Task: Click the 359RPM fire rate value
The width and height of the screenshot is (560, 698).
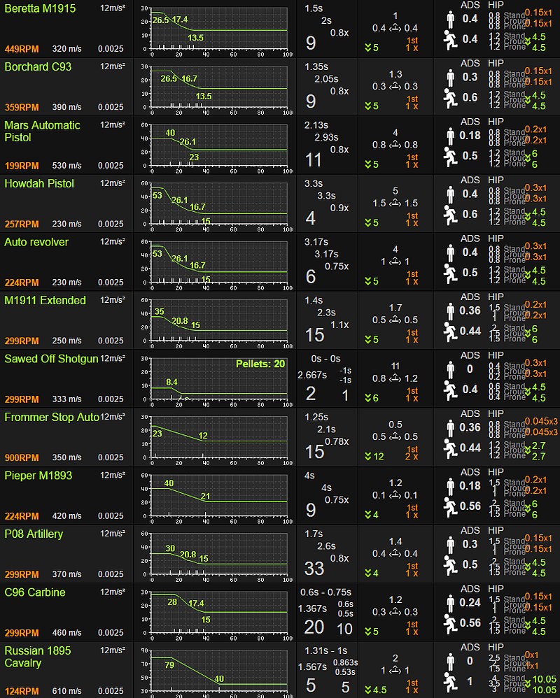Action: pos(22,107)
